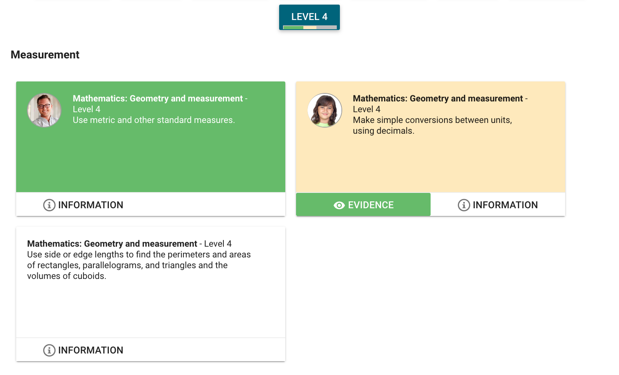Click the girl's avatar on the yellow card
The height and width of the screenshot is (375, 619).
tap(324, 111)
